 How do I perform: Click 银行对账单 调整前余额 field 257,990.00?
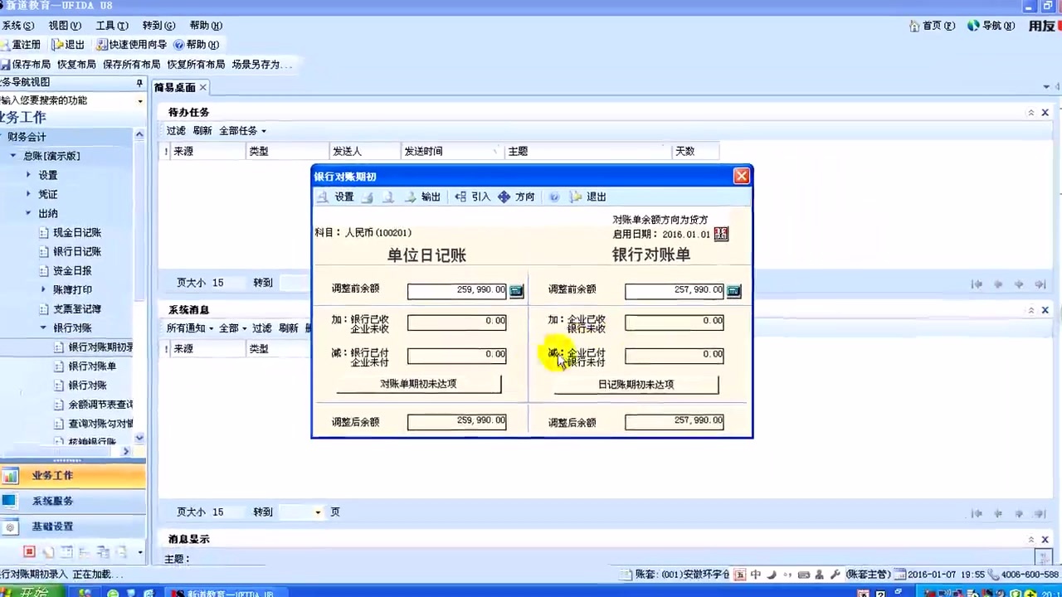pyautogui.click(x=674, y=290)
